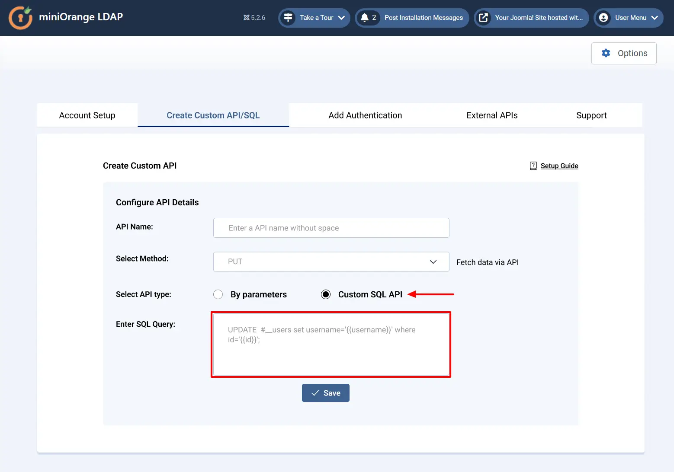Click the Setup Guide help icon
Image resolution: width=674 pixels, height=472 pixels.
point(533,166)
